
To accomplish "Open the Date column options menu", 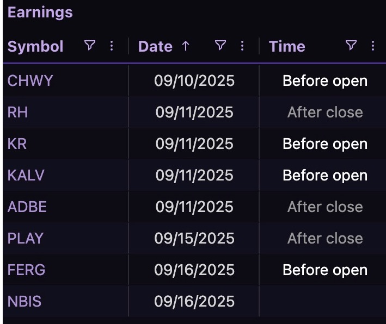I will pos(242,46).
